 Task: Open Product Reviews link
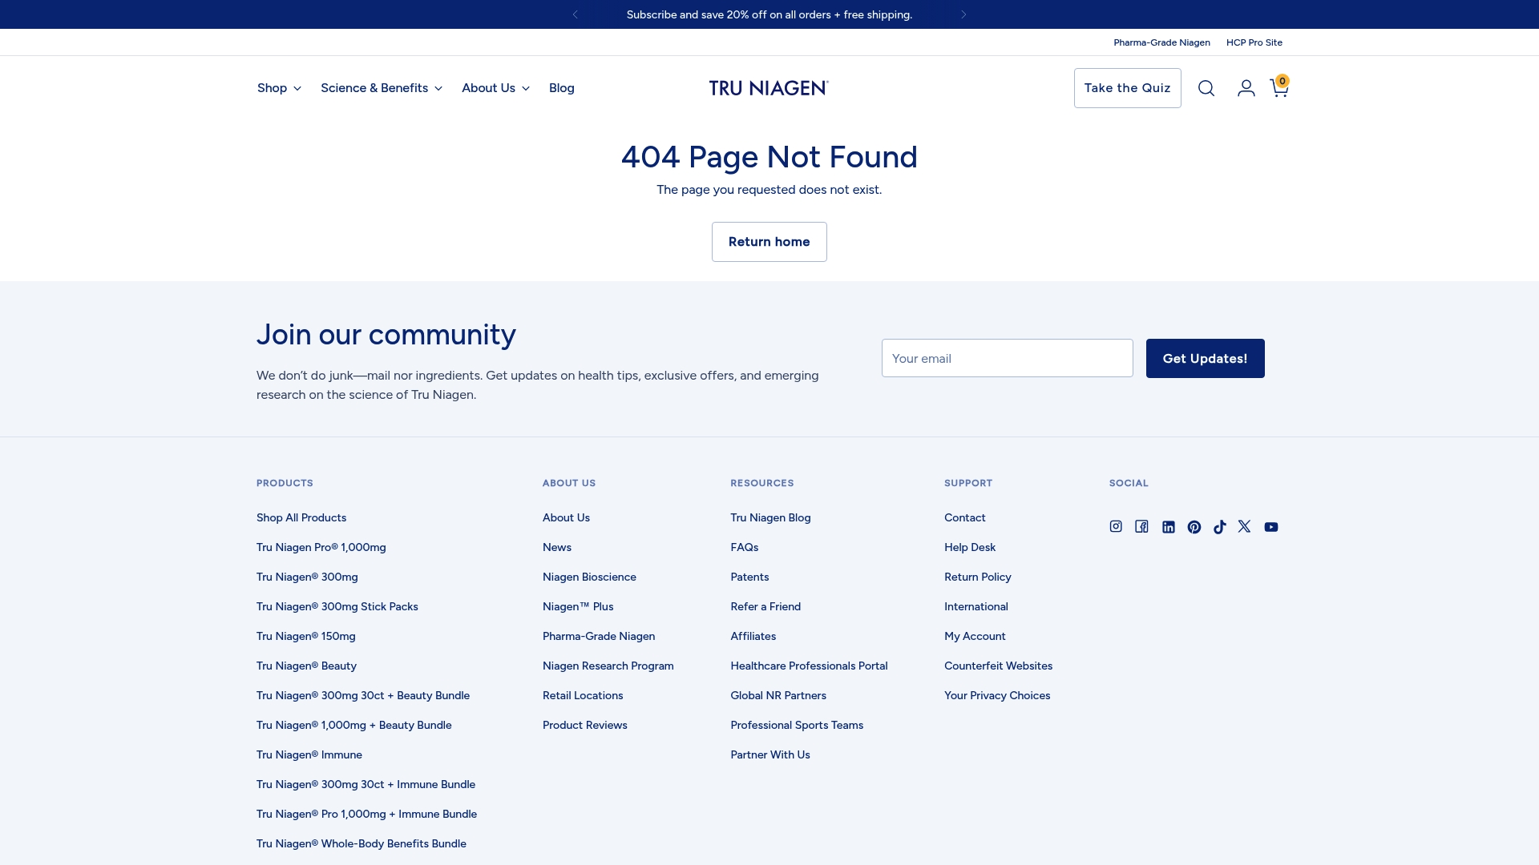click(x=585, y=726)
